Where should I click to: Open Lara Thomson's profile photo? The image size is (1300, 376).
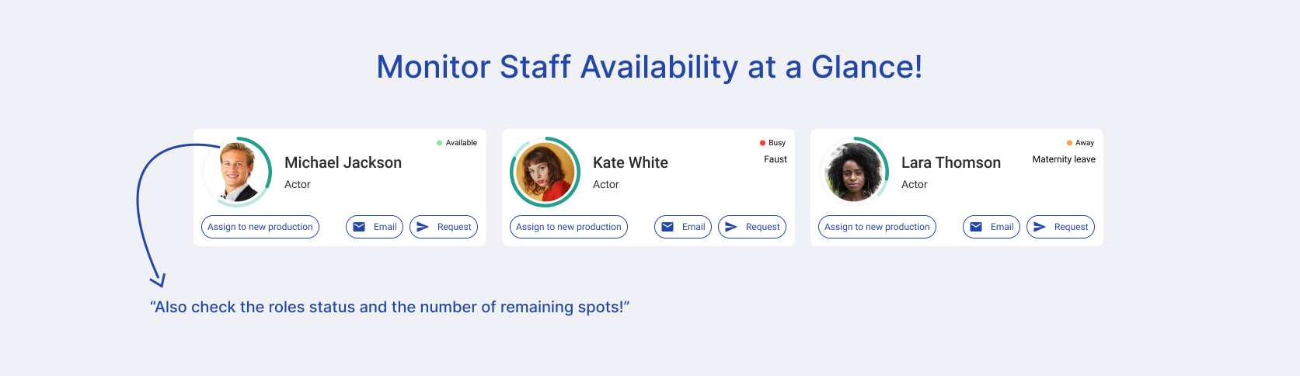(854, 172)
